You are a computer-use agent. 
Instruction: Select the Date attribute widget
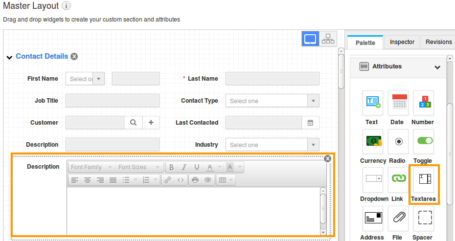pos(397,103)
